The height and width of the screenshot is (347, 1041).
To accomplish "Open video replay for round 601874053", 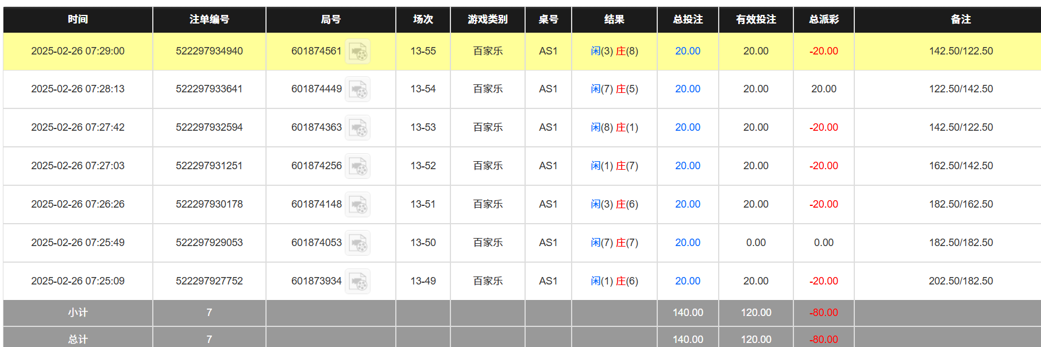I will coord(358,243).
